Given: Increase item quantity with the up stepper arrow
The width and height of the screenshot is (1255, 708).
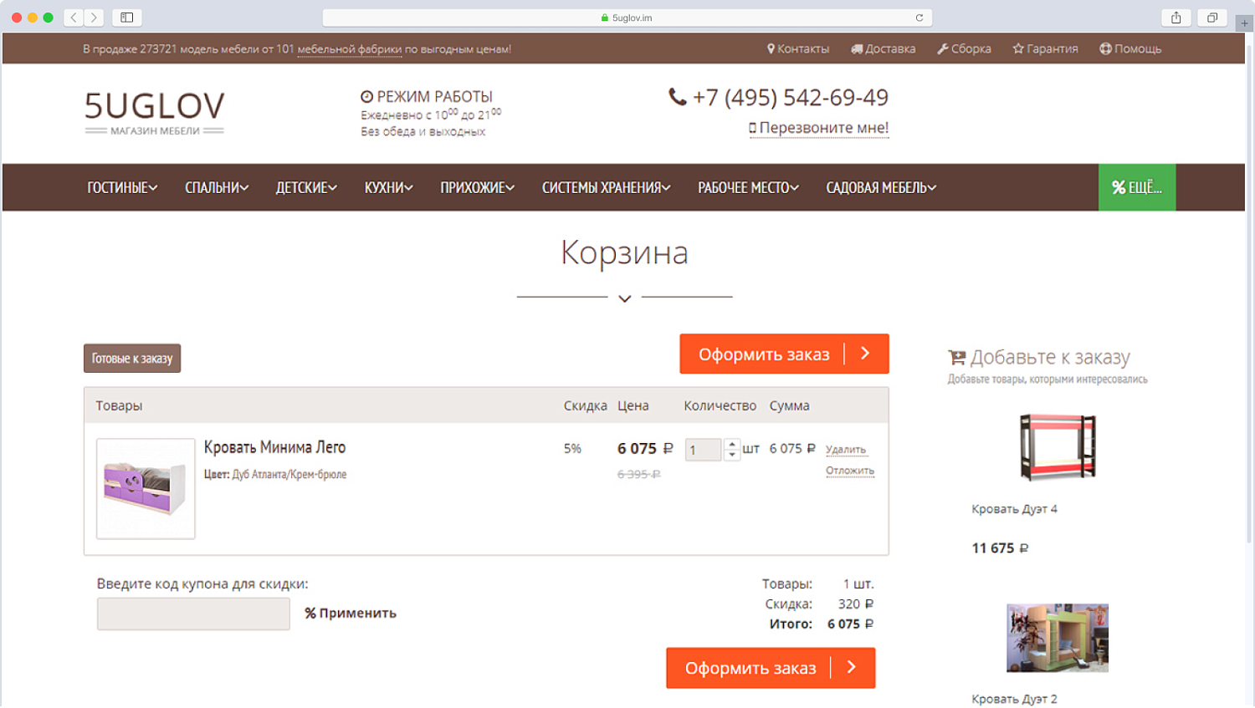Looking at the screenshot, I should point(732,444).
